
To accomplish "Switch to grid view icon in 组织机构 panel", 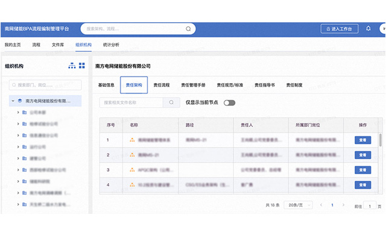I will coord(82,66).
